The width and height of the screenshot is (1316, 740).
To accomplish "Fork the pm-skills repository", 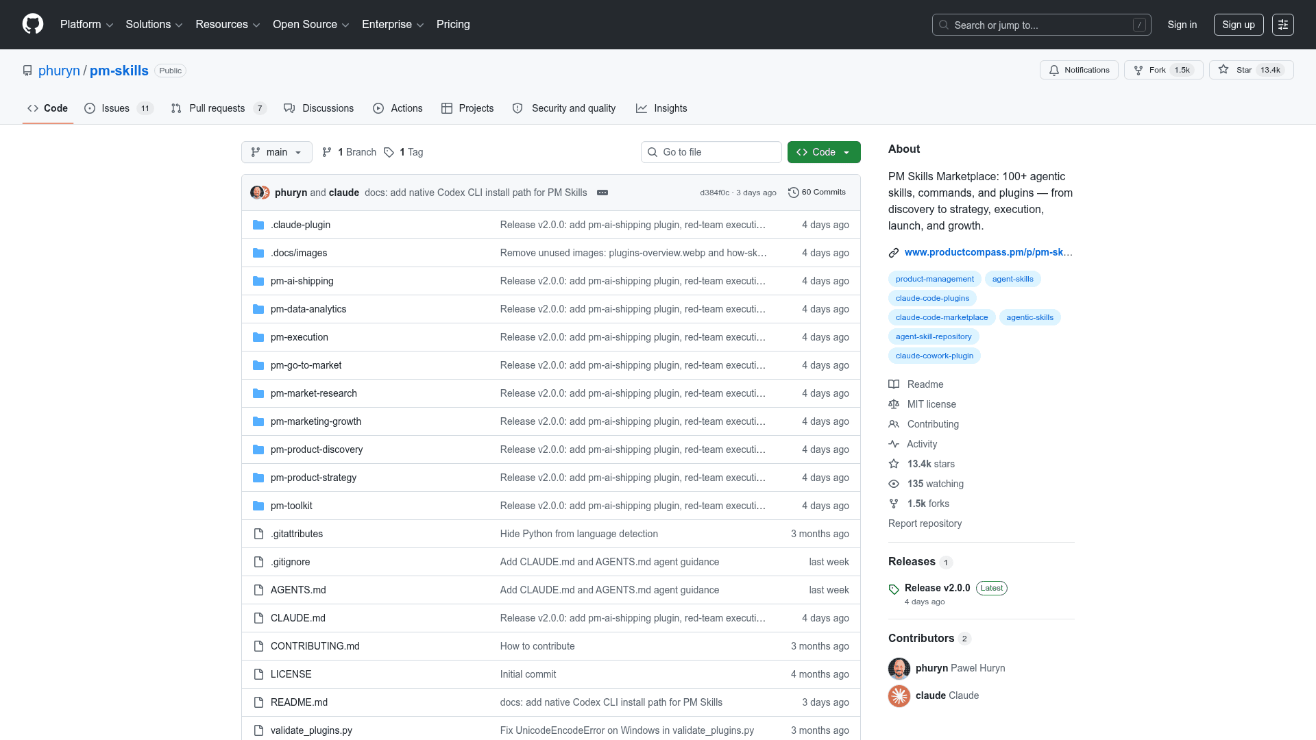I will 1163,70.
